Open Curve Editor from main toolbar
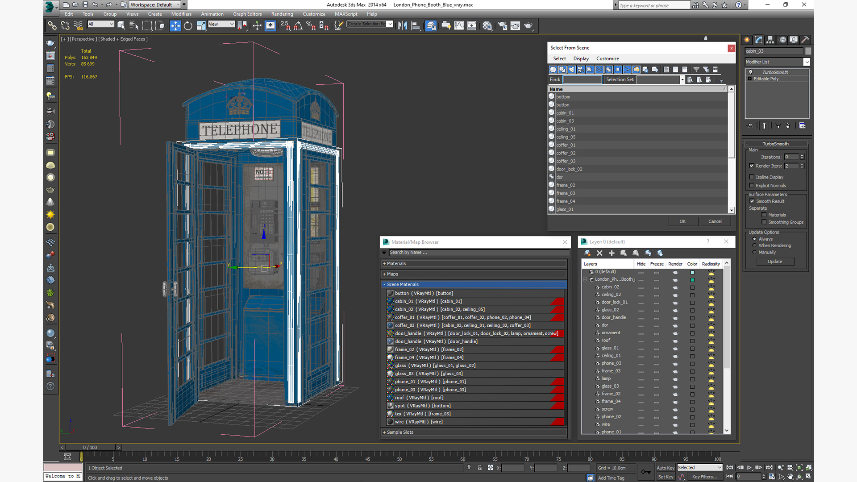 point(459,25)
